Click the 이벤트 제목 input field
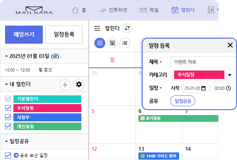 click(x=203, y=62)
